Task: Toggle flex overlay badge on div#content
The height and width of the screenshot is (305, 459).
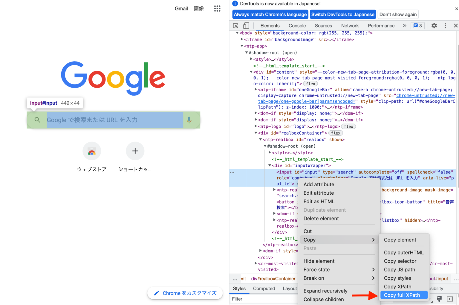Action: (310, 83)
